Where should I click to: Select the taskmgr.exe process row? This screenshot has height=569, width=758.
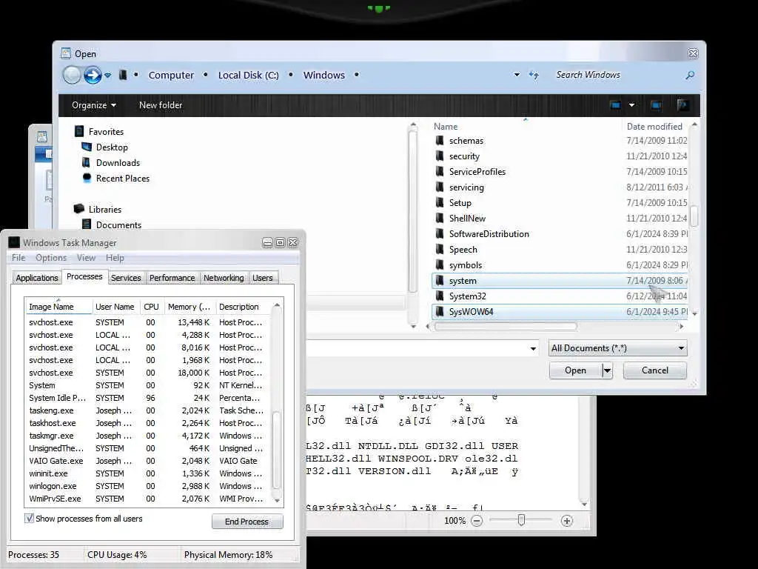147,436
